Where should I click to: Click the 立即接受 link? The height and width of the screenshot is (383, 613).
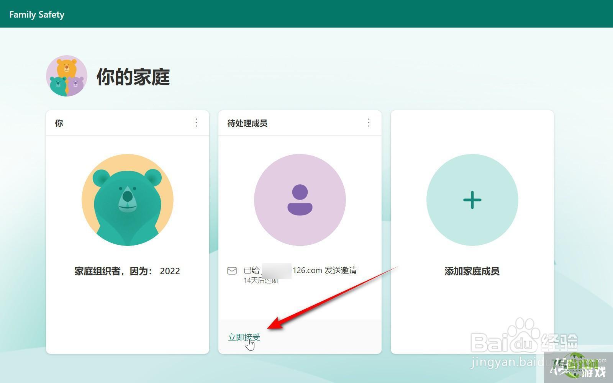tap(244, 337)
